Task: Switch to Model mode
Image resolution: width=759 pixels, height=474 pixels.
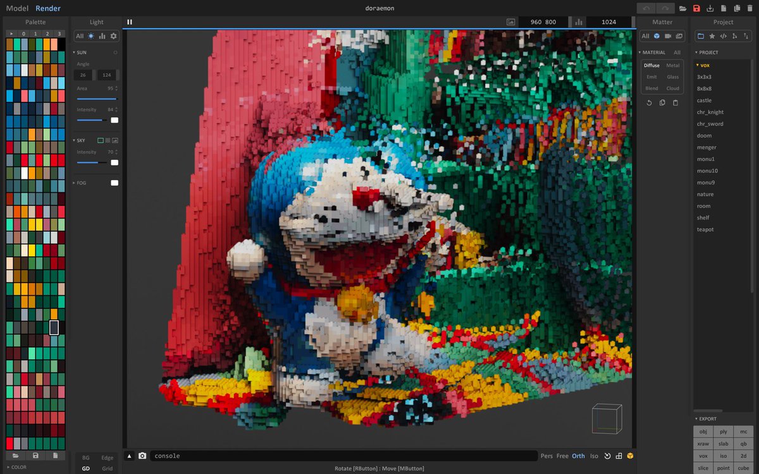Action: pyautogui.click(x=17, y=8)
